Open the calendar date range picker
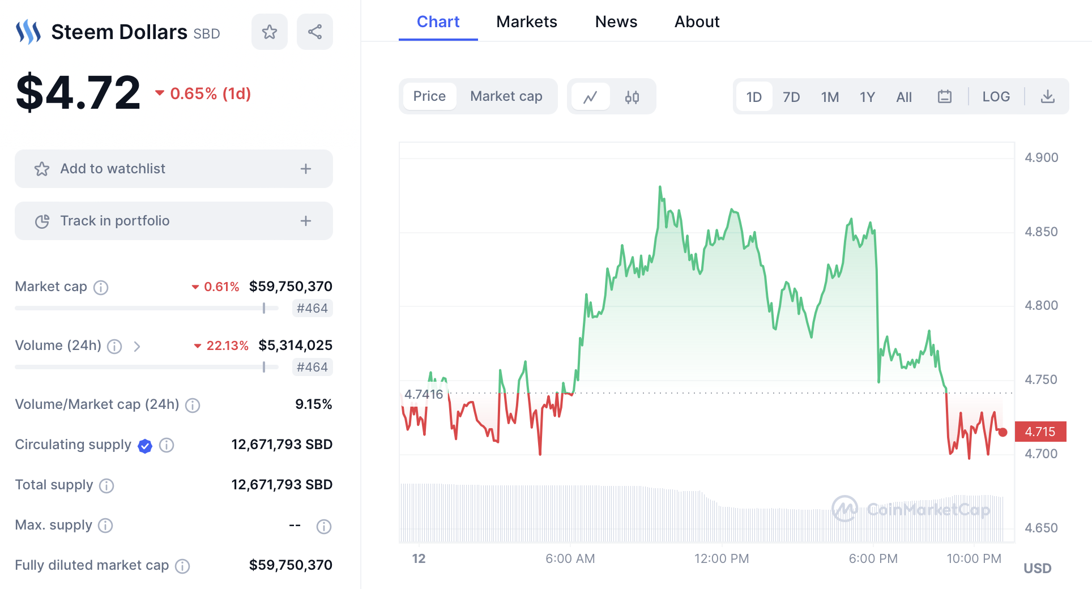This screenshot has height=589, width=1092. click(944, 97)
